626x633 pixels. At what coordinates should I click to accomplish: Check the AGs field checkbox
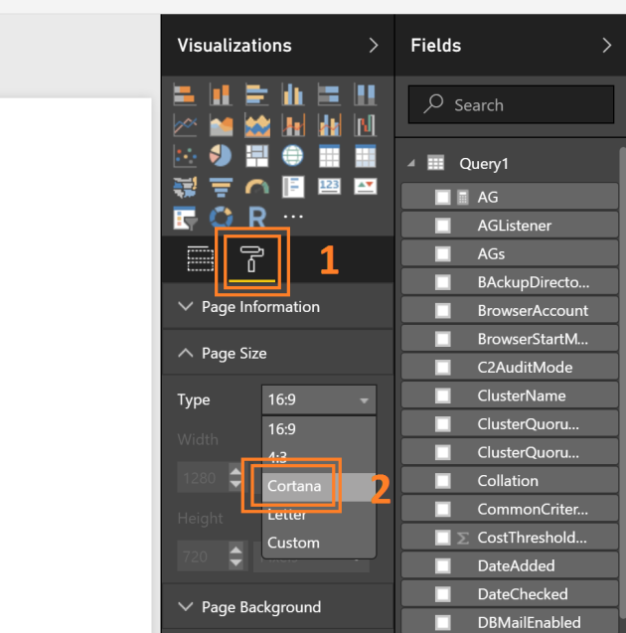coord(443,254)
